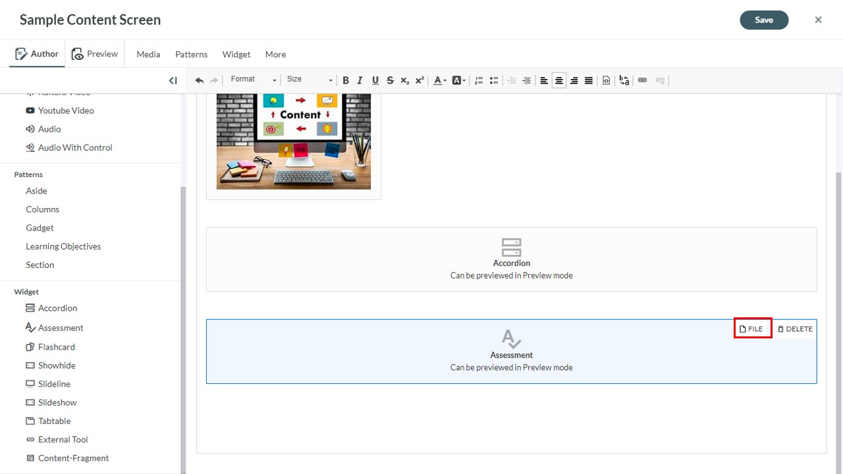Click the source code icon

tap(607, 80)
